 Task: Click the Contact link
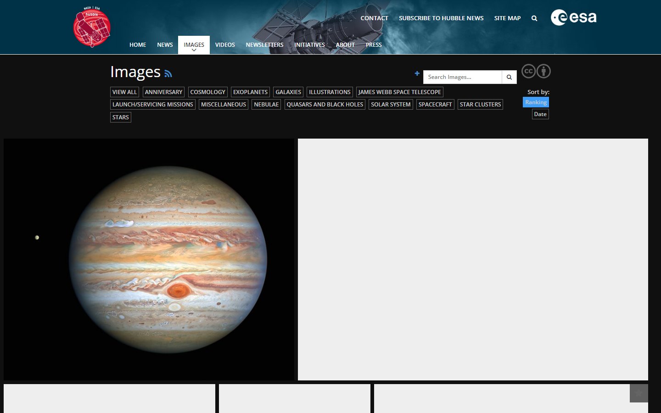click(x=374, y=18)
